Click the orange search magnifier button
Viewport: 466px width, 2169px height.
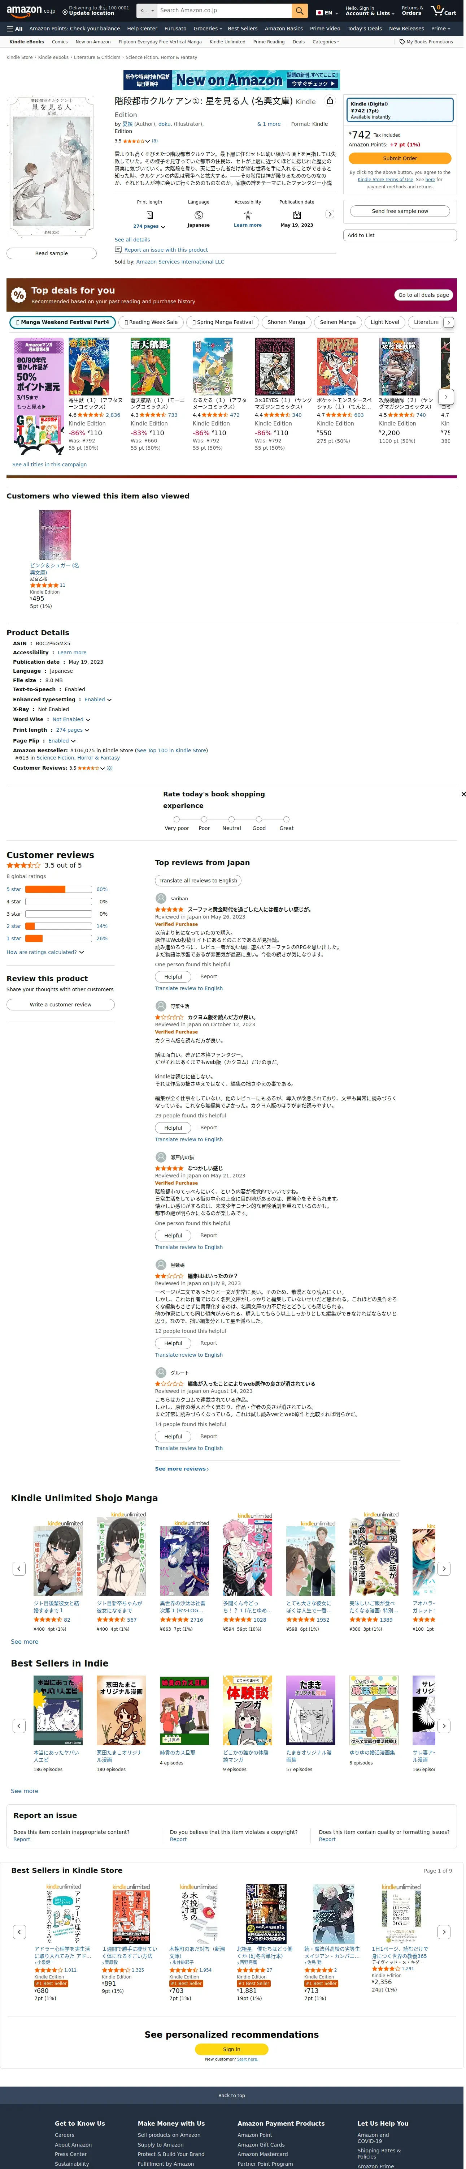tap(300, 11)
